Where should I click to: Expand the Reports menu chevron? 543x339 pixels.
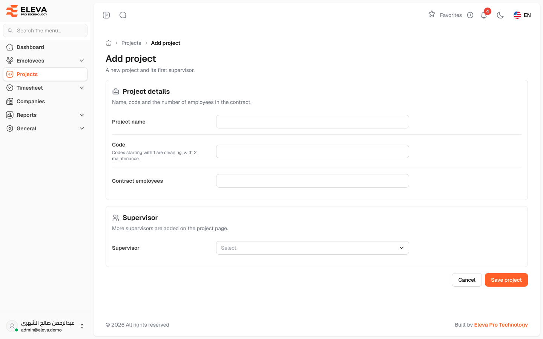[82, 115]
